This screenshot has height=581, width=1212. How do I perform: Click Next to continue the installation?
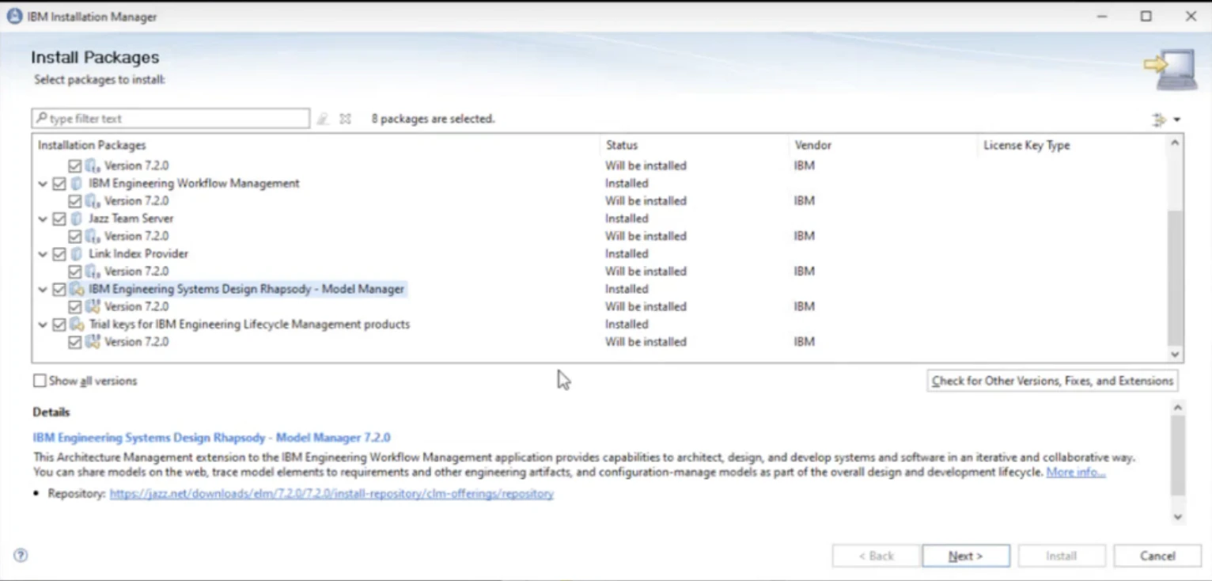tap(966, 556)
